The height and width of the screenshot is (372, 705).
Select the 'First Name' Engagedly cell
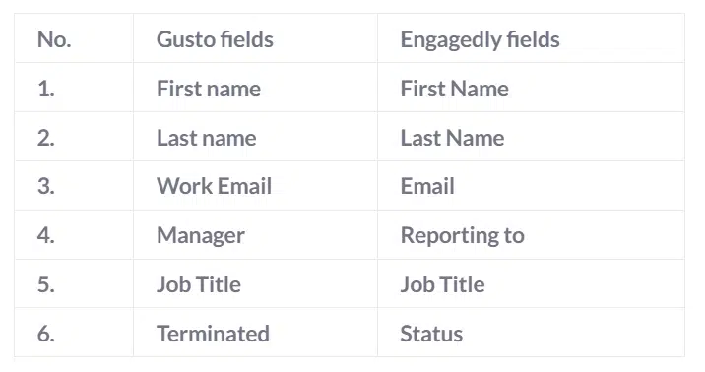(531, 88)
